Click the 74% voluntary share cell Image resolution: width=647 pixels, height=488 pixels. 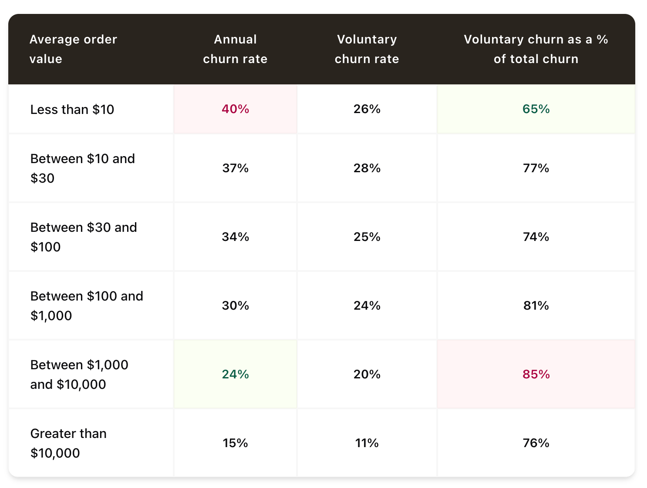[x=536, y=237]
